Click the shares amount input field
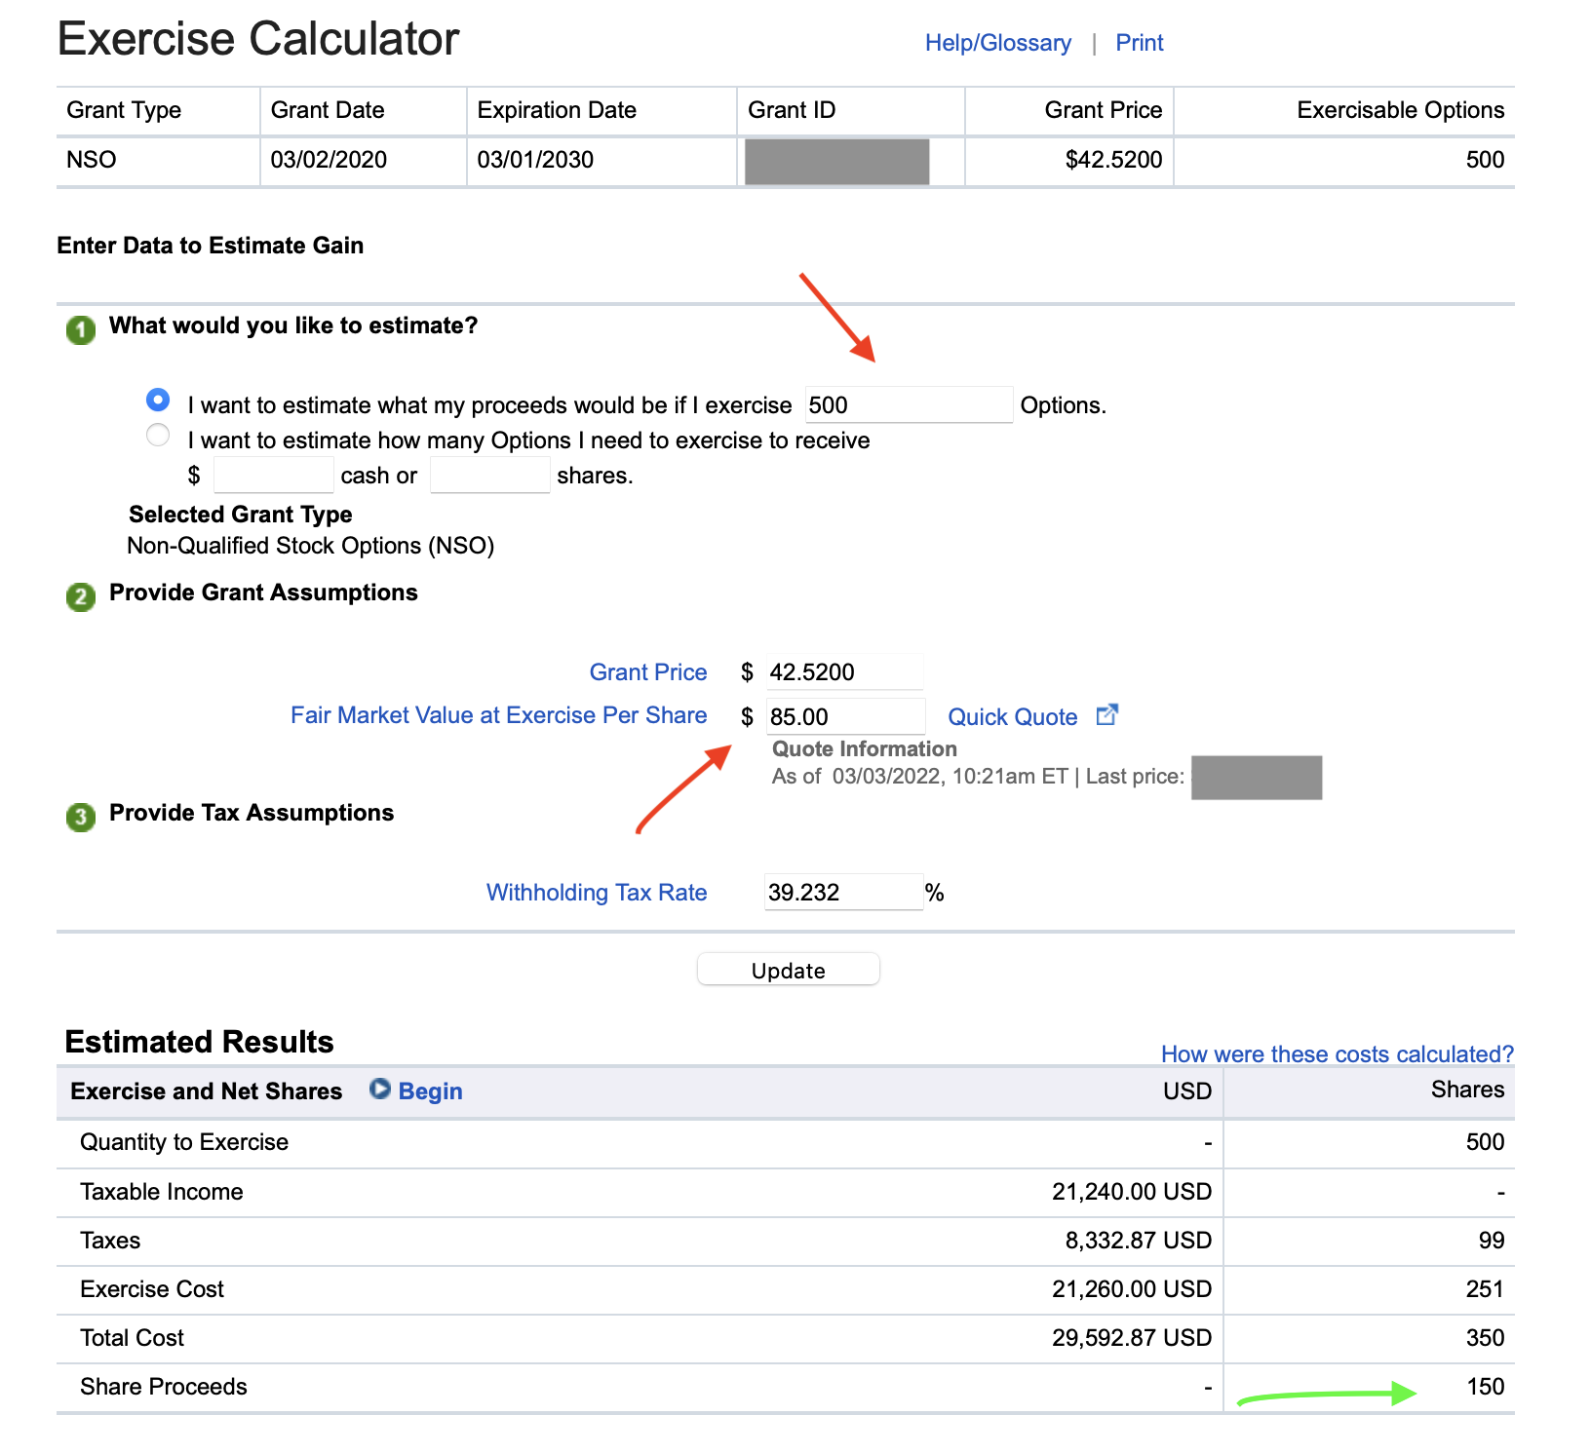Screen dimensions: 1591x1454 pos(489,476)
